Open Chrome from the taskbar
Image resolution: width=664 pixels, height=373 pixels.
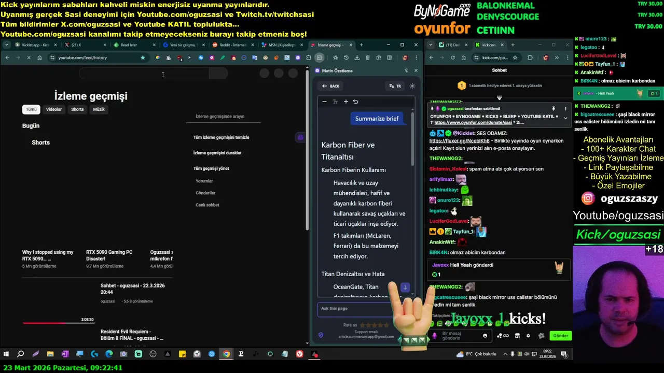[x=226, y=354]
